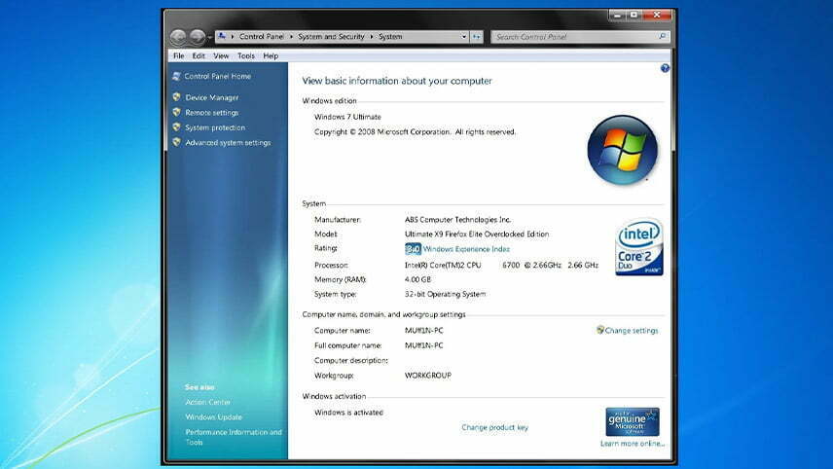Click the shield icon beside Remote settings
Image resolution: width=833 pixels, height=469 pixels.
point(177,112)
